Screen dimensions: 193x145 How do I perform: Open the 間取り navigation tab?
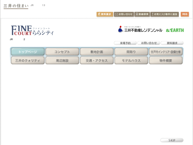tap(131, 52)
